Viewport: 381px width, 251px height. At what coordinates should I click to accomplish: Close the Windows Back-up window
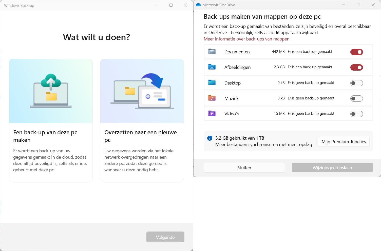coord(185,5)
